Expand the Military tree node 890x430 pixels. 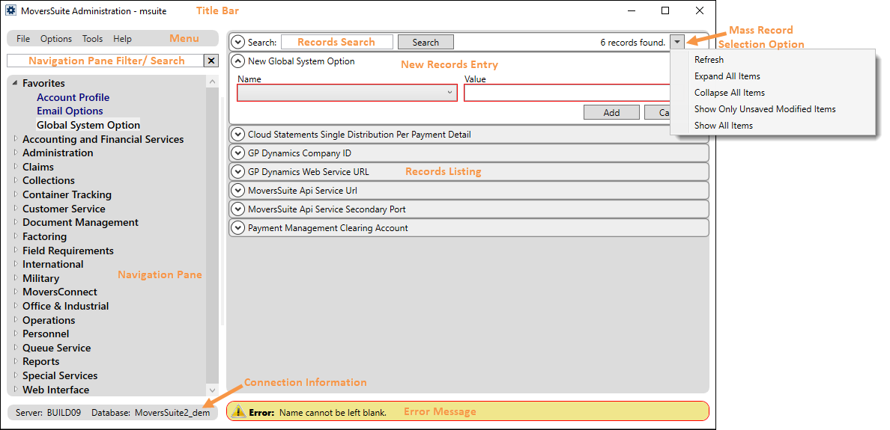click(16, 278)
